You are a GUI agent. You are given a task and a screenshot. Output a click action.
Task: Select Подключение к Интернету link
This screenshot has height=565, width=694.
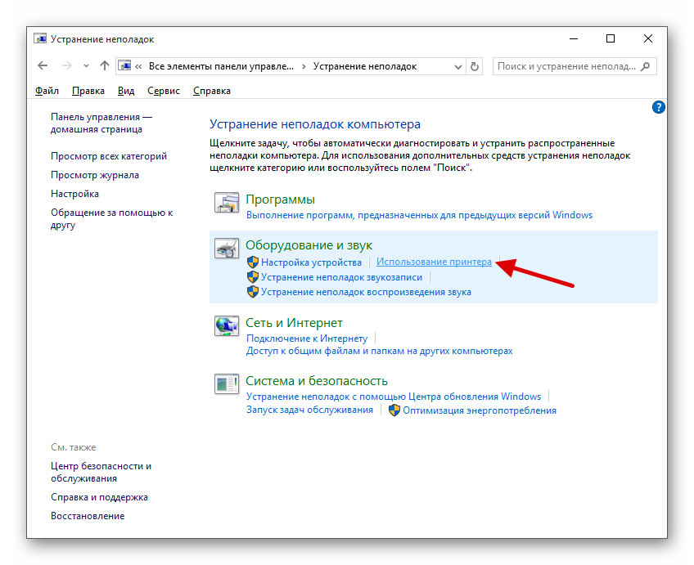point(307,339)
